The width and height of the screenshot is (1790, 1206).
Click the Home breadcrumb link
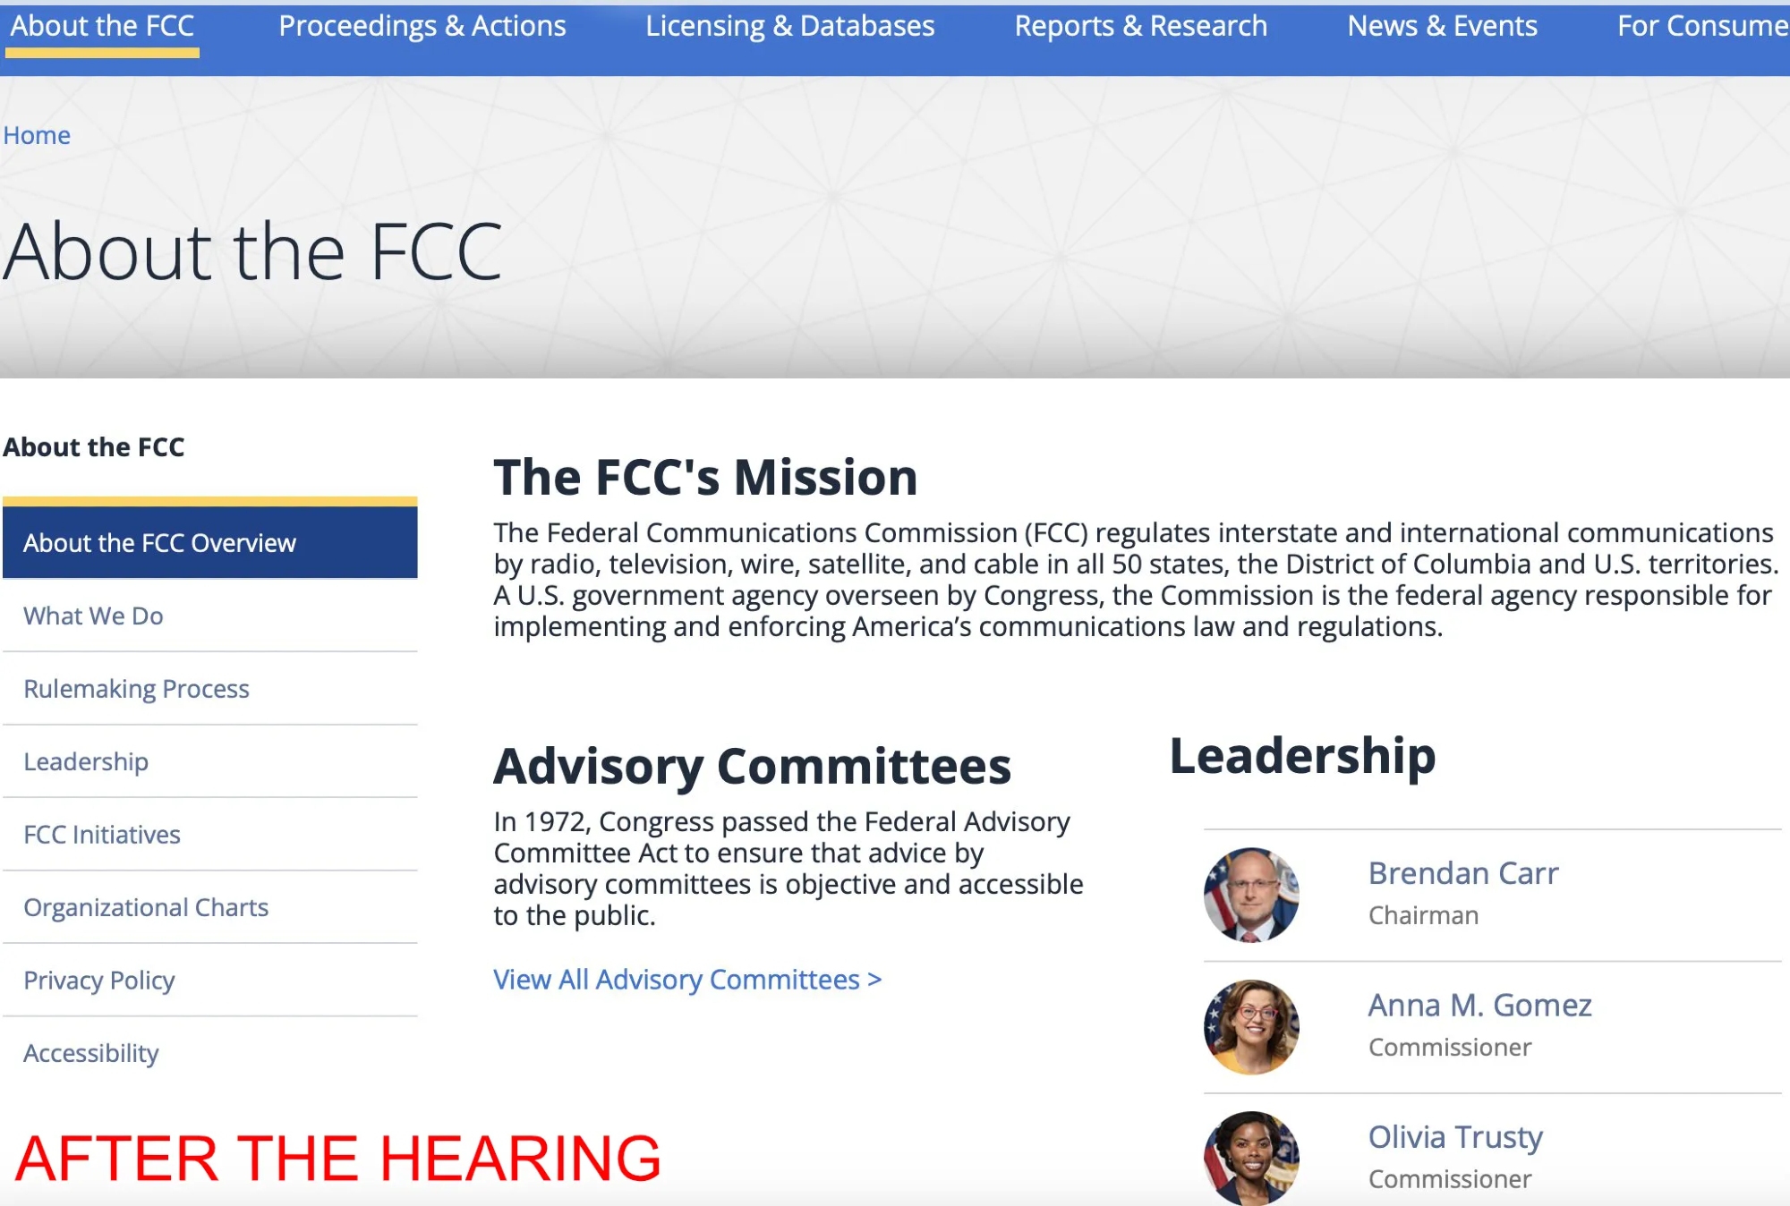tap(37, 135)
